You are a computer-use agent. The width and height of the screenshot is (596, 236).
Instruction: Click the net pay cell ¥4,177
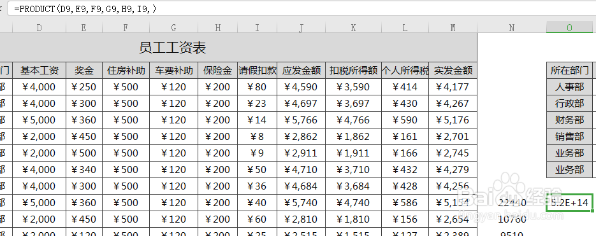coord(453,87)
